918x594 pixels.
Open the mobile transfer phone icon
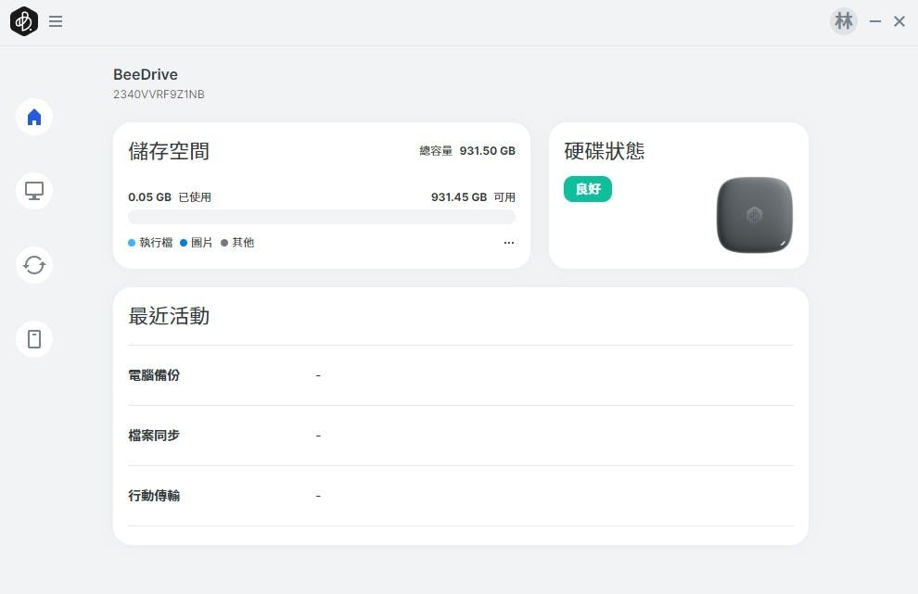[x=34, y=339]
